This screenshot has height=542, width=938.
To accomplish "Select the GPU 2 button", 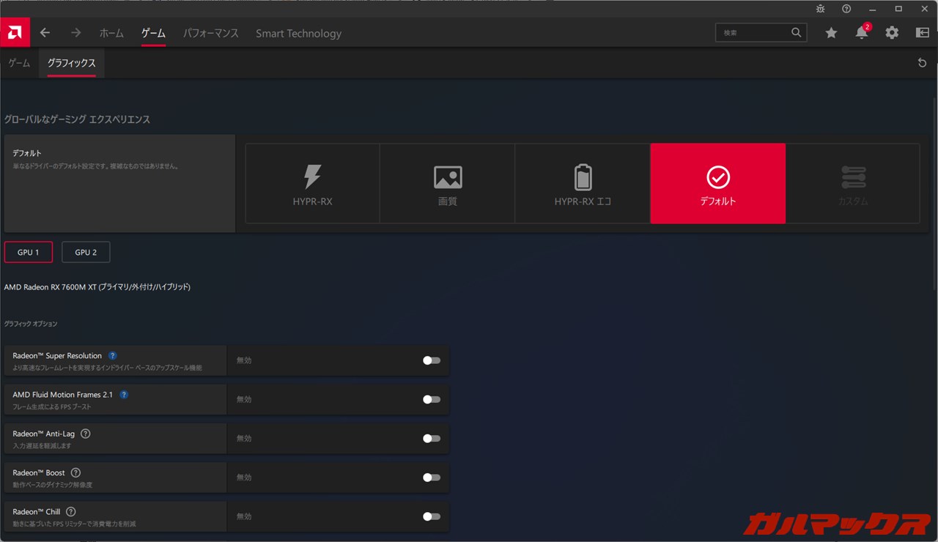I will [86, 252].
